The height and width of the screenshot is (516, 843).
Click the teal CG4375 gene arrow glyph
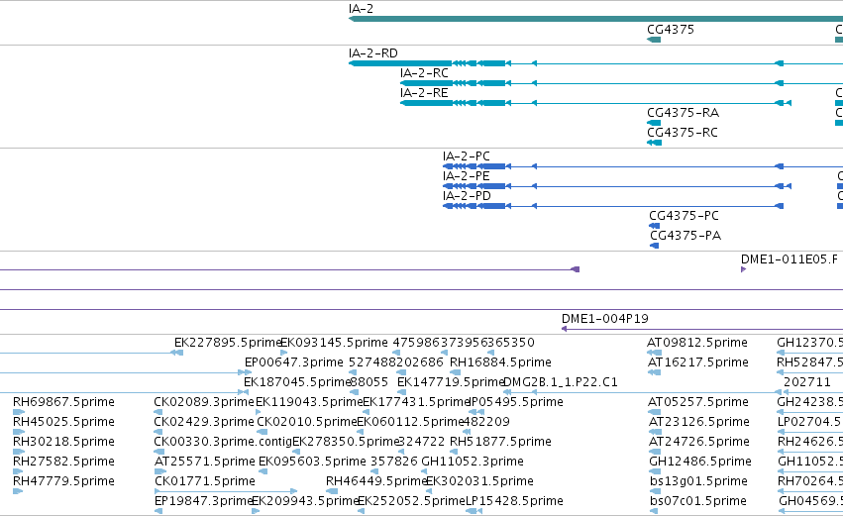654,40
